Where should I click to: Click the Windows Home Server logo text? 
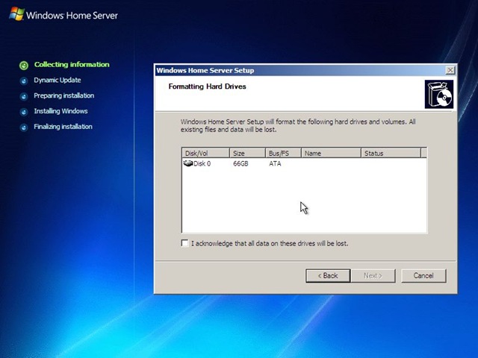(x=72, y=15)
